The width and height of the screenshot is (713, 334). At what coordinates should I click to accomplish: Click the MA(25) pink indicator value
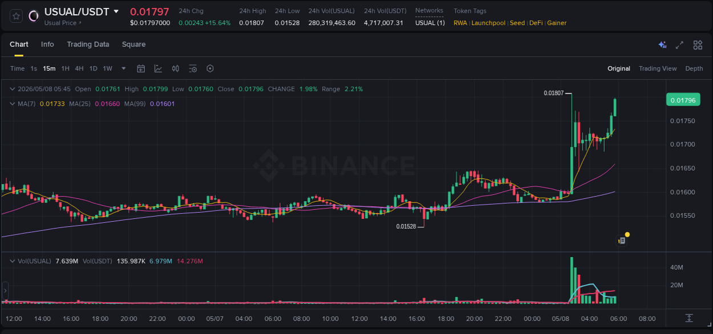click(x=107, y=104)
